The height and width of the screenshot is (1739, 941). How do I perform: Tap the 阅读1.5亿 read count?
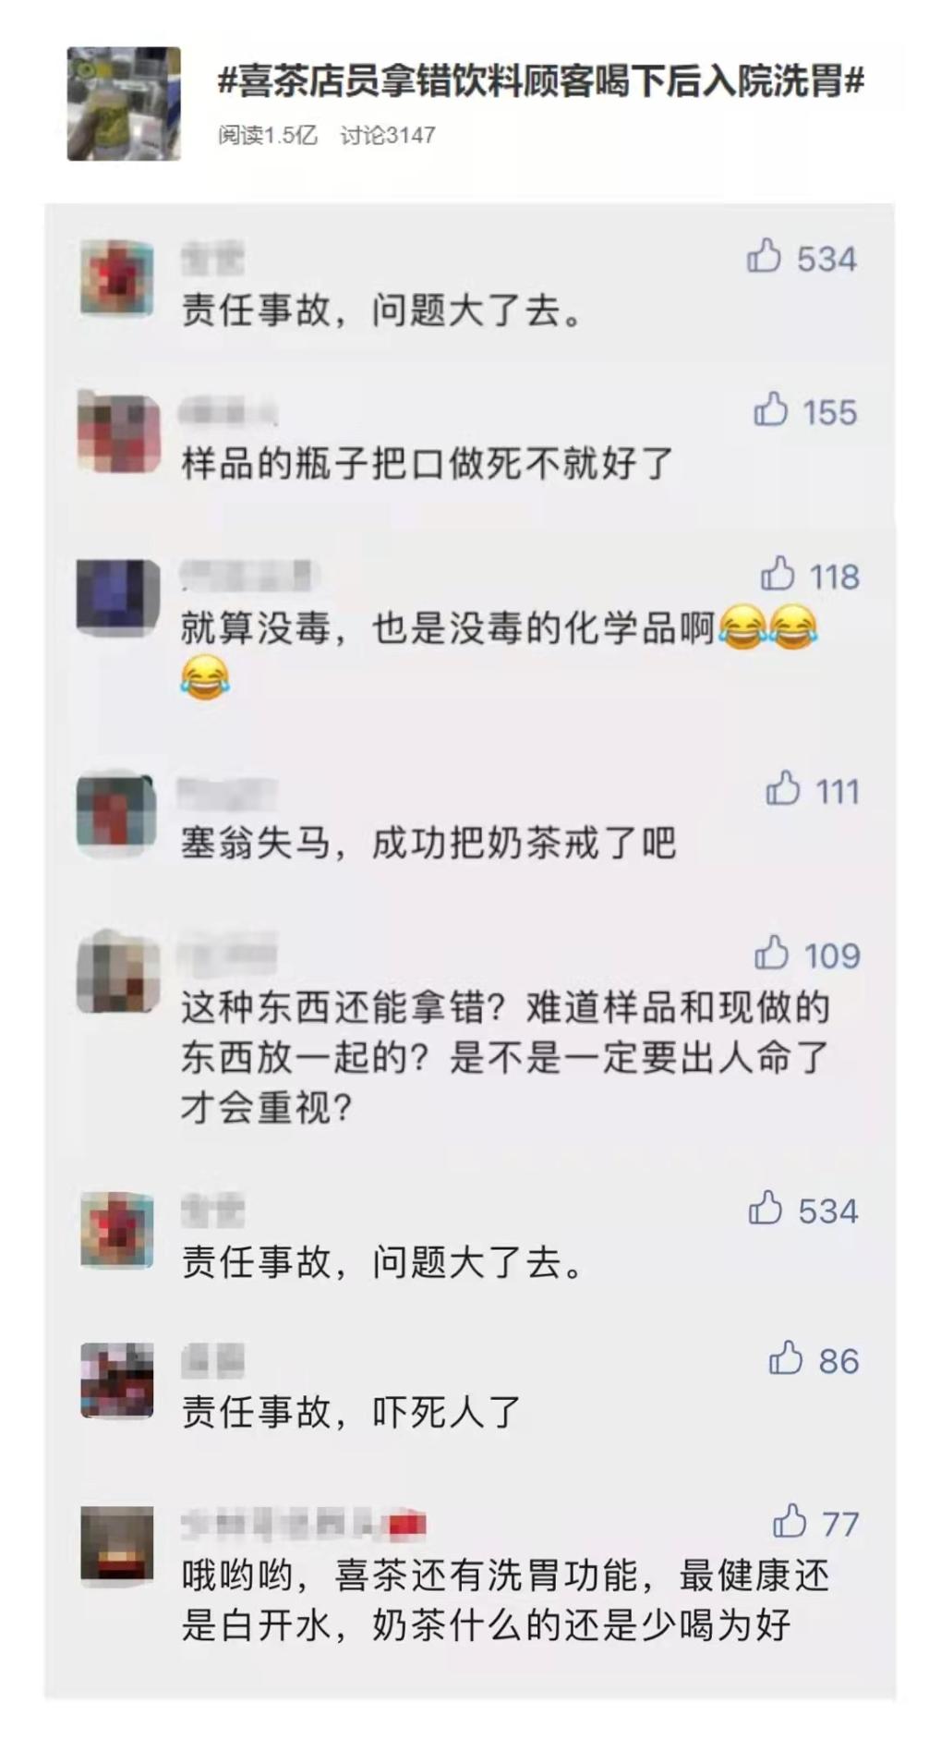[268, 135]
